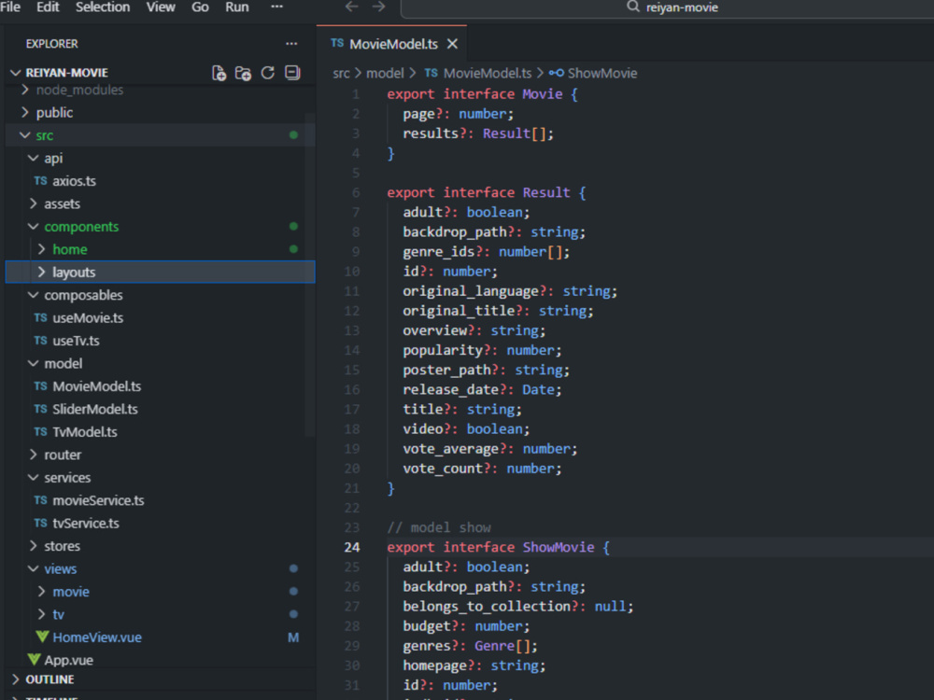Viewport: 934px width, 700px height.
Task: Click 'ShowMovie' interface name on line 24
Action: coord(559,547)
